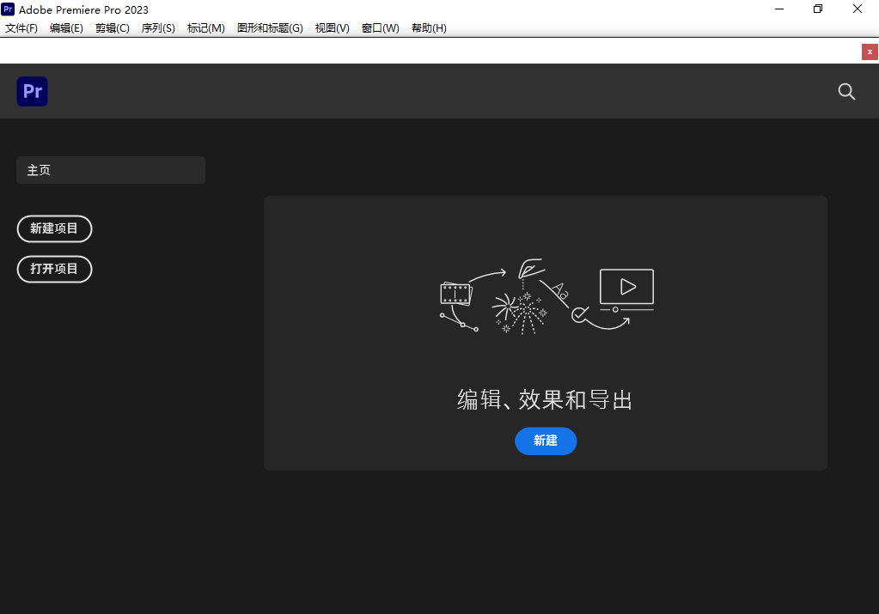Open the 编辑(E) menu
This screenshot has height=614, width=879.
(x=66, y=28)
